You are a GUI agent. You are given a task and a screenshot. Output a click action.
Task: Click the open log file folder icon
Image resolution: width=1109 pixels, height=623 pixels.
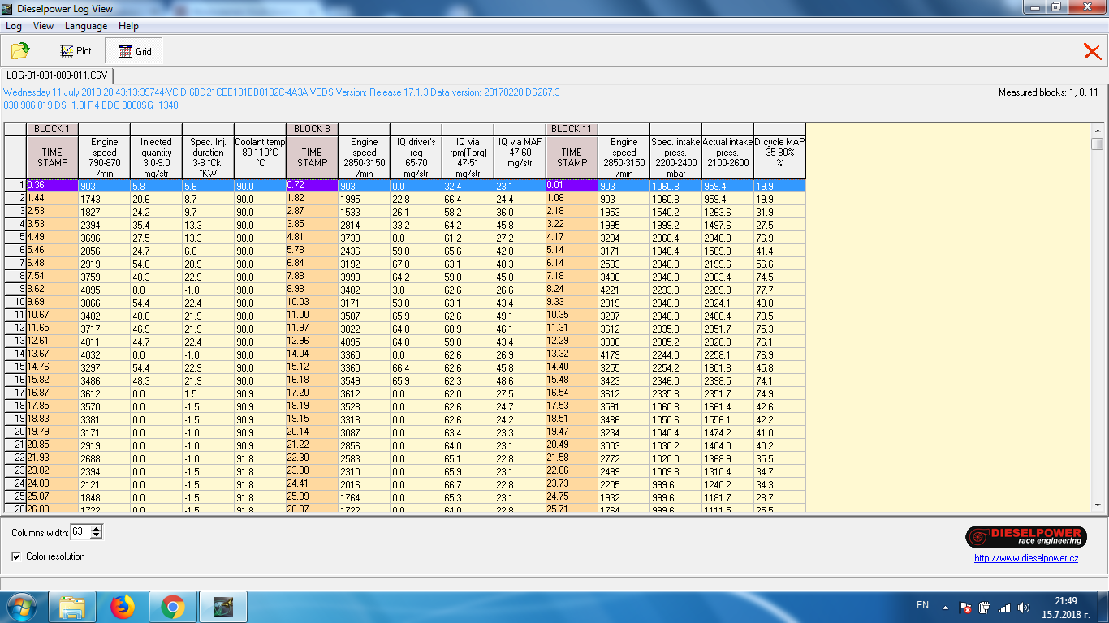point(20,51)
